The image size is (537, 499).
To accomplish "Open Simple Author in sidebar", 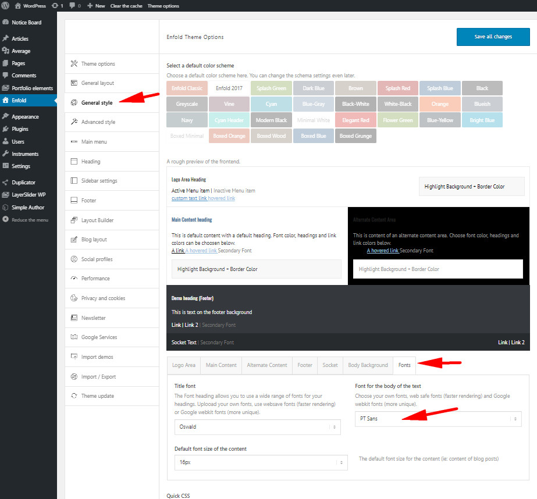I will point(29,208).
